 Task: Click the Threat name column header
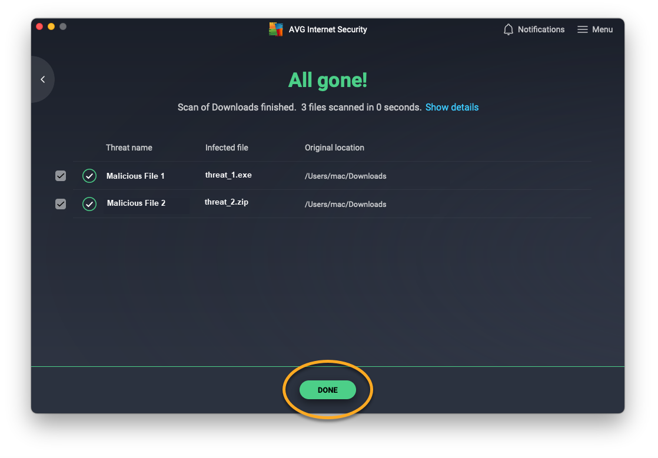pyautogui.click(x=129, y=148)
